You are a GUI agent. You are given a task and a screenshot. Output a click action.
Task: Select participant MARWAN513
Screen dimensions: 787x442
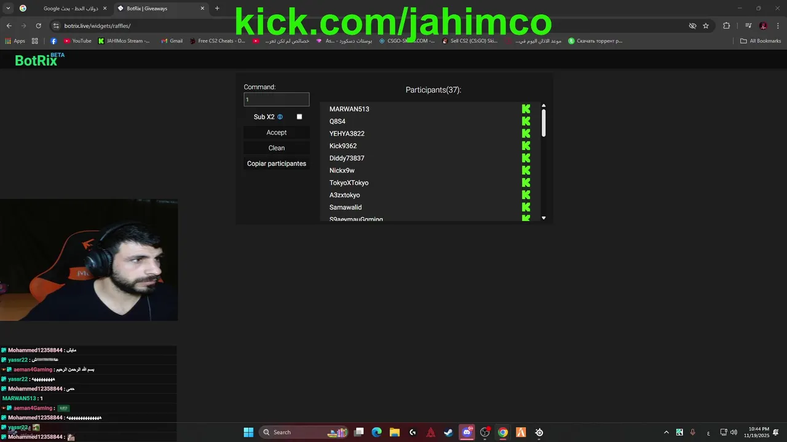[349, 109]
